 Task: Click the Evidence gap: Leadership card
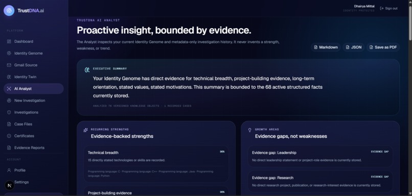pos(321,156)
